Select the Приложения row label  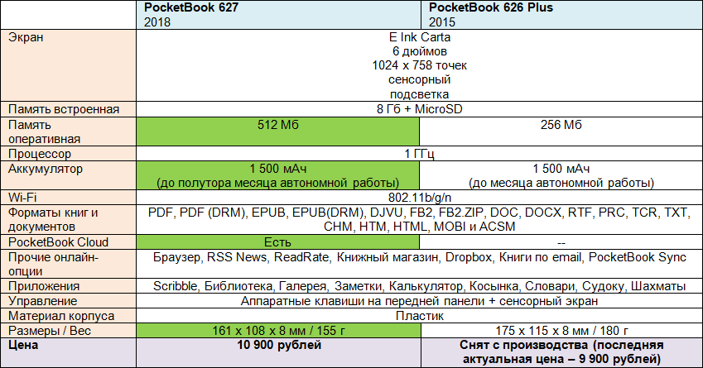[x=68, y=286]
